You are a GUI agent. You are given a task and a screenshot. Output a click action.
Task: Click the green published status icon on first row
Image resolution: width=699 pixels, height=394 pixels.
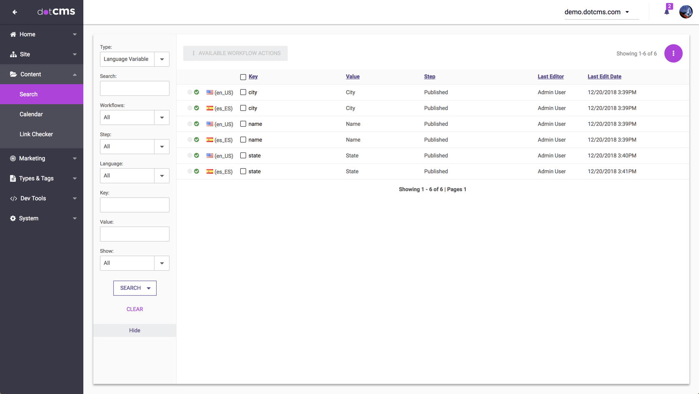click(x=197, y=92)
